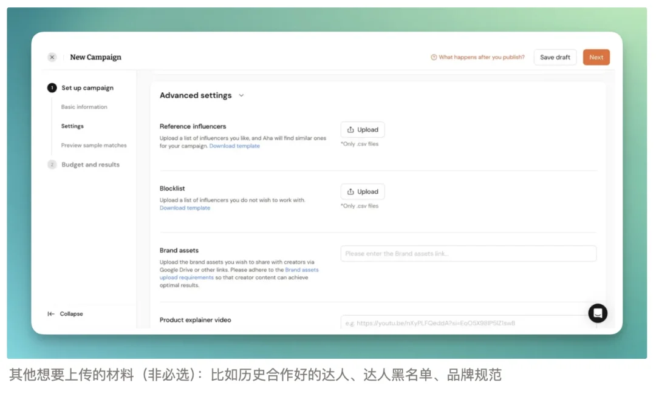Download the Reference influencers template
The height and width of the screenshot is (394, 656).
point(234,146)
